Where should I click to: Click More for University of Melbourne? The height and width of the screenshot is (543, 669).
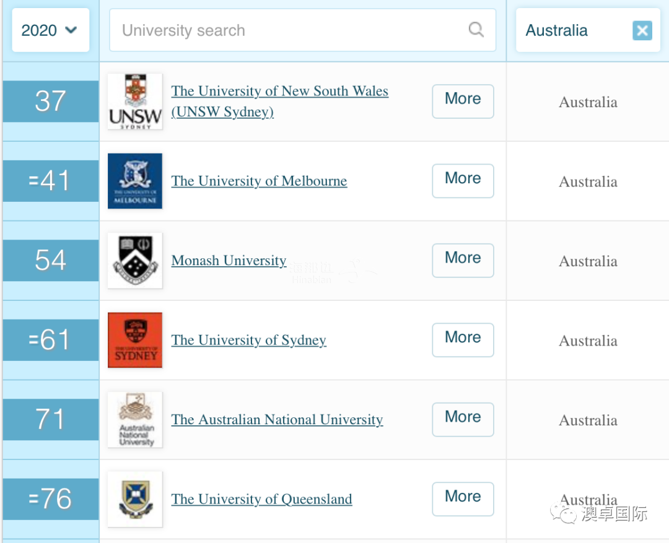463,181
